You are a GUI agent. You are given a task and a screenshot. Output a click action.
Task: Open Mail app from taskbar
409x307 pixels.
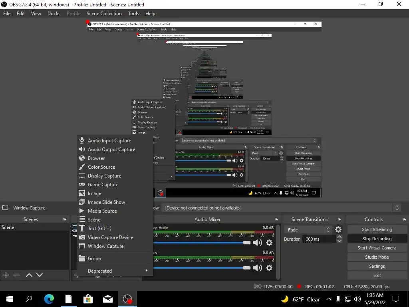[x=107, y=299]
